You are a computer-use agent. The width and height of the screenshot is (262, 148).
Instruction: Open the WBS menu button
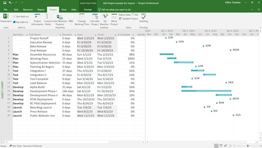pyautogui.click(x=71, y=19)
